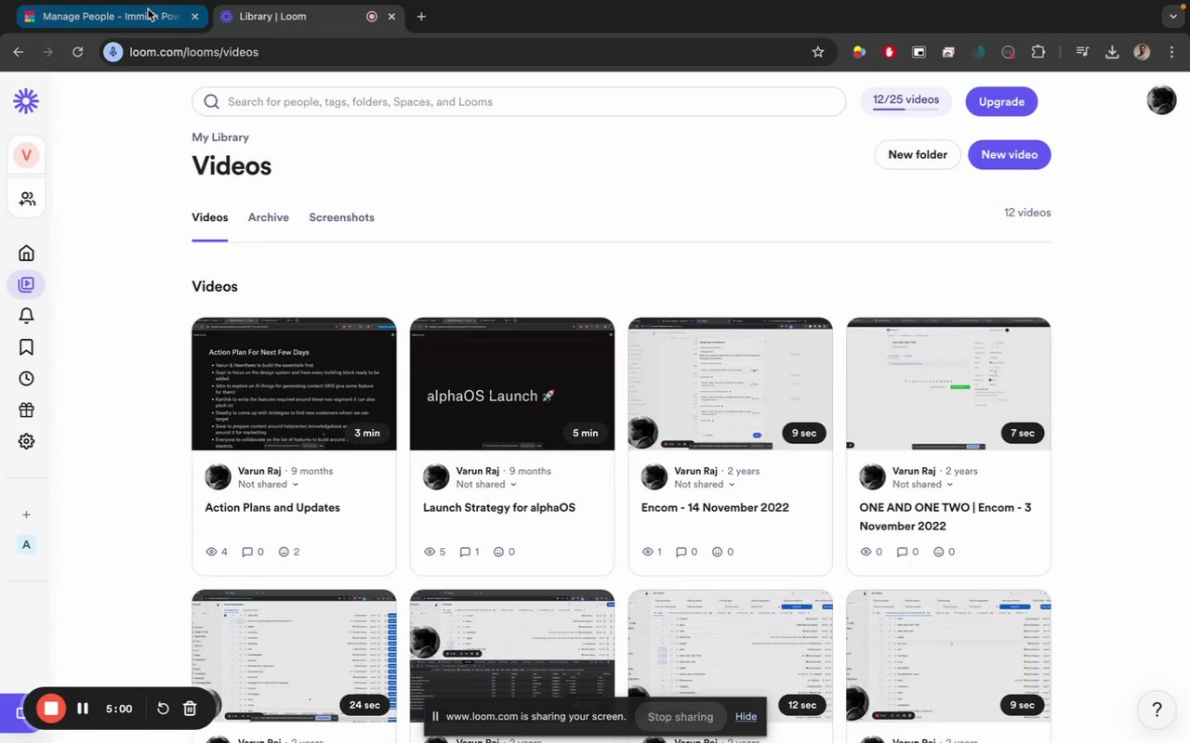Open the V workspace avatar

click(26, 155)
